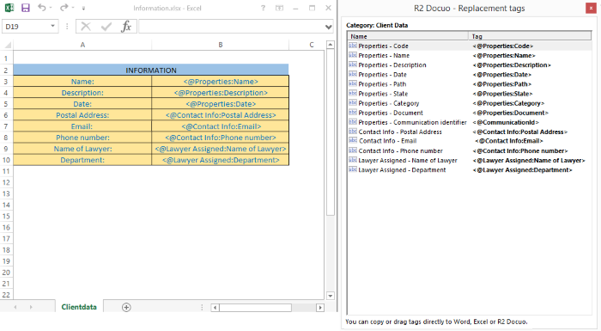Select the <@Properties:Code> tag text

coord(502,46)
